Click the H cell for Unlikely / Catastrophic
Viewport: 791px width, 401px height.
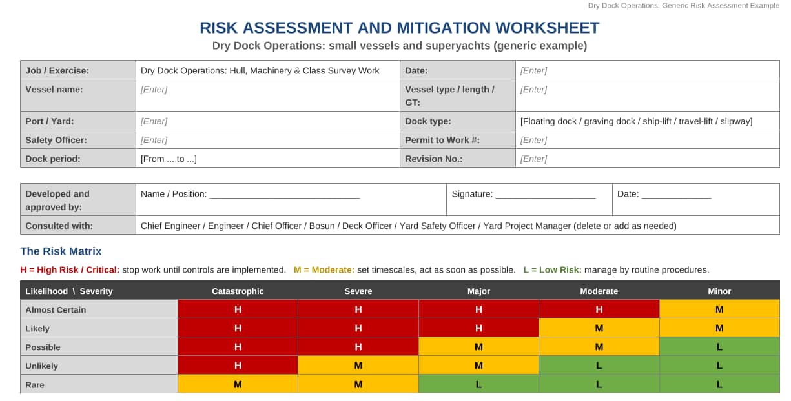pyautogui.click(x=238, y=366)
